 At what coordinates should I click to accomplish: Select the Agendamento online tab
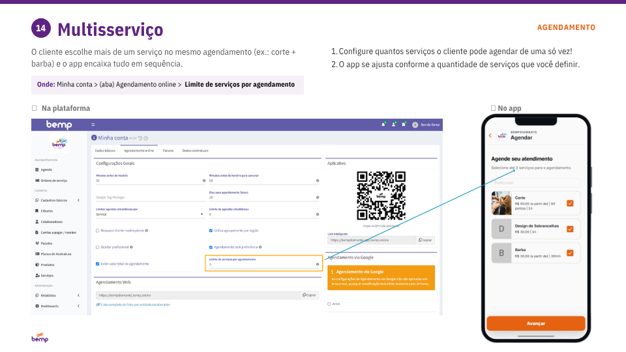[x=139, y=151]
